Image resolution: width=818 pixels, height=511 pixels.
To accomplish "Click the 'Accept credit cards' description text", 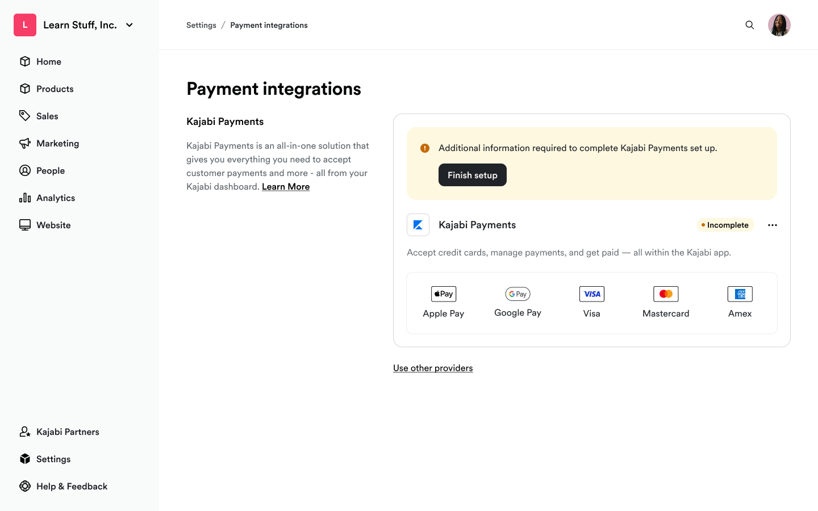I will pyautogui.click(x=569, y=253).
